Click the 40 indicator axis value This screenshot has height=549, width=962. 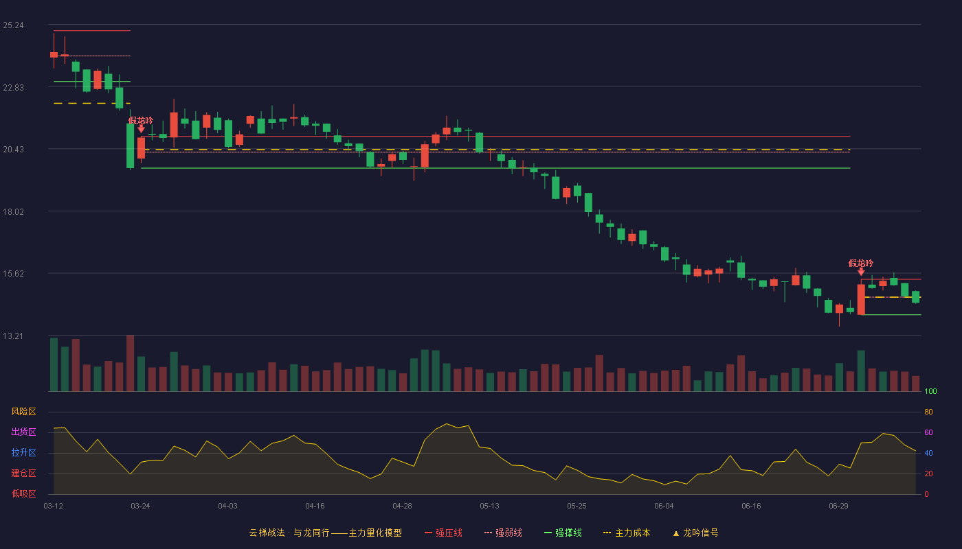point(928,453)
